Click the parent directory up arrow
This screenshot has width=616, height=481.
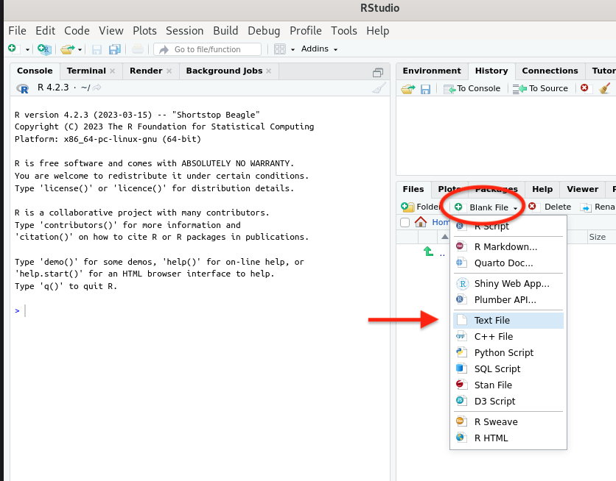(x=429, y=252)
